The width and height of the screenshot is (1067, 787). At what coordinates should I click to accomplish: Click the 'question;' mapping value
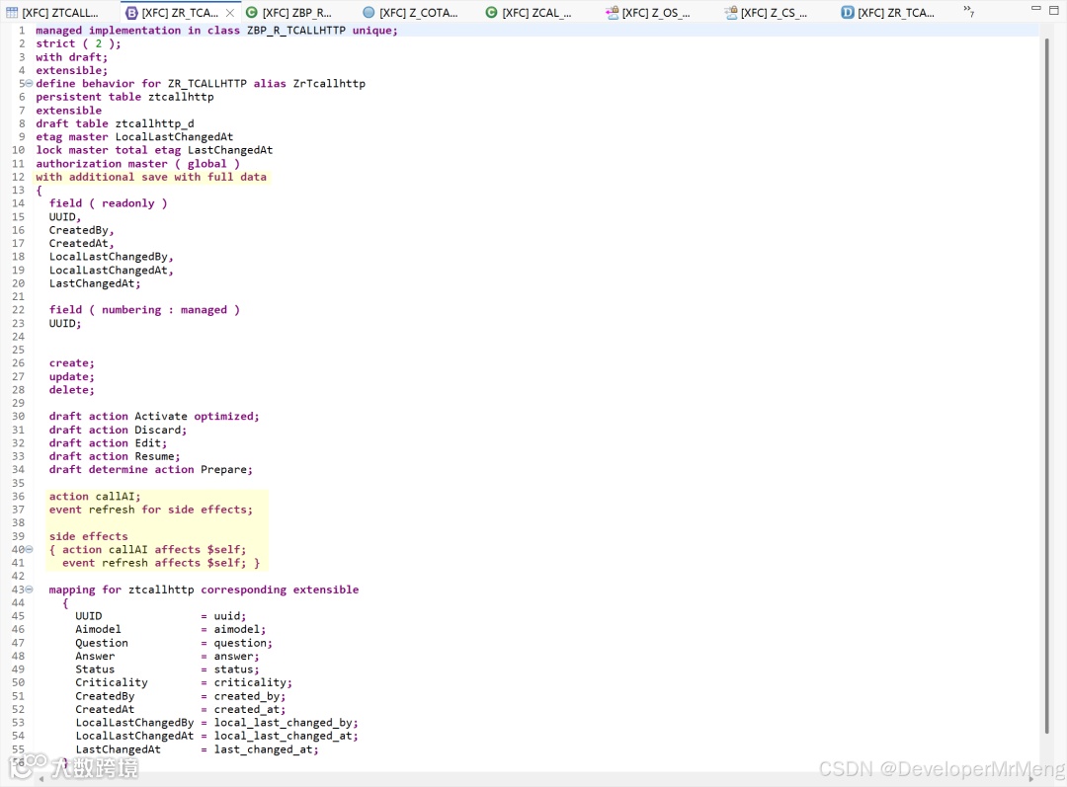[x=243, y=643]
